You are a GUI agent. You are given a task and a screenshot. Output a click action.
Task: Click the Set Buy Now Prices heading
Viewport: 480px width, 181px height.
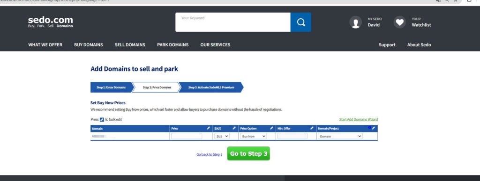pyautogui.click(x=108, y=103)
